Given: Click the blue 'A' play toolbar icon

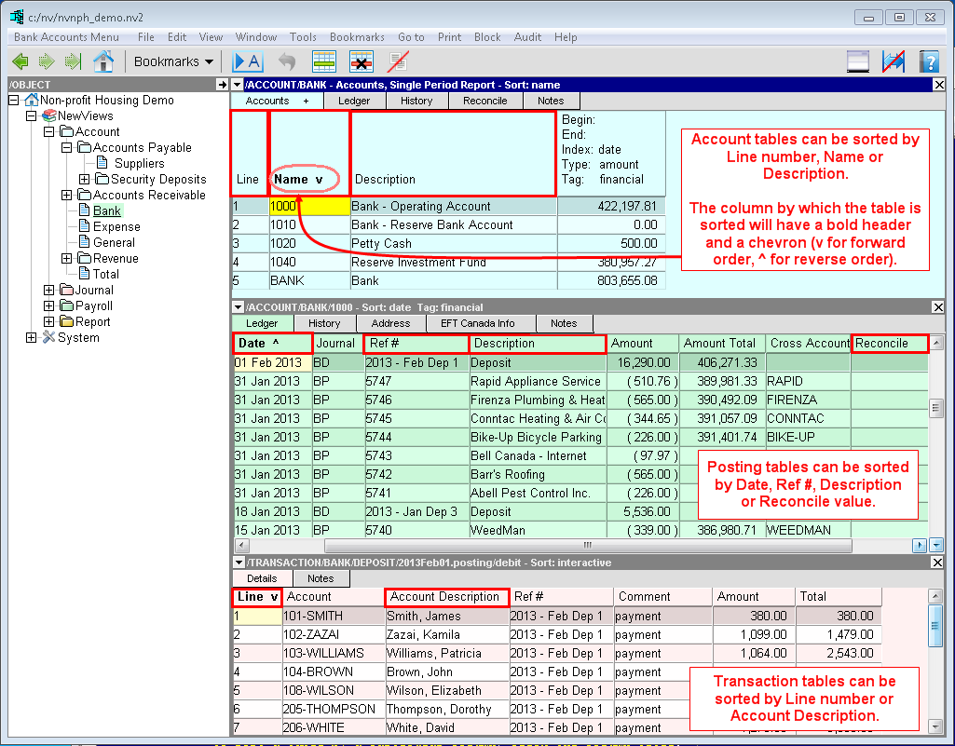Looking at the screenshot, I should (247, 62).
